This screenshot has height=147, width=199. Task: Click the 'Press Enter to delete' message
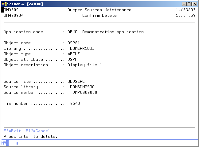31,136
